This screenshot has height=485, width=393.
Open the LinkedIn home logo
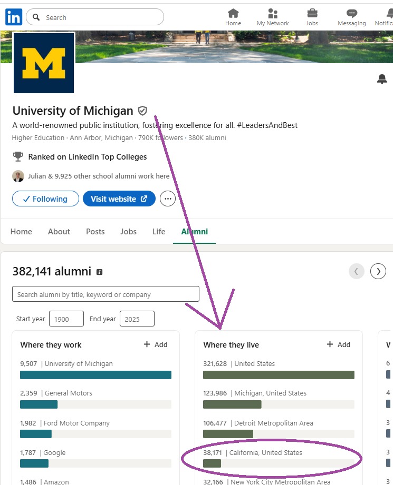(14, 17)
